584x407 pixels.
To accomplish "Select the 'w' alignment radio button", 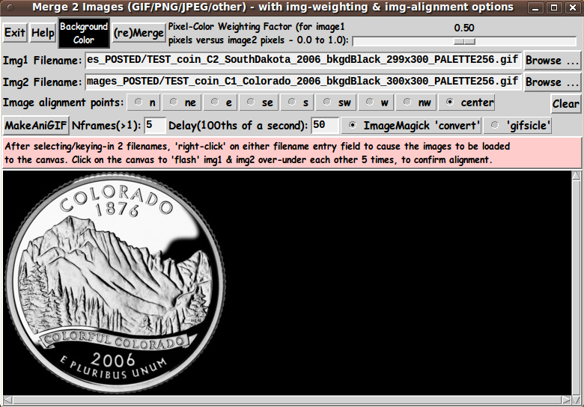I will [376, 102].
